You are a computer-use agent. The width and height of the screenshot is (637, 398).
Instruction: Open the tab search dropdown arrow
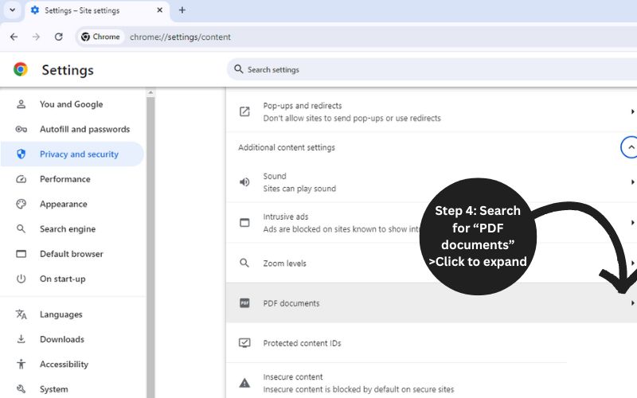tap(12, 10)
